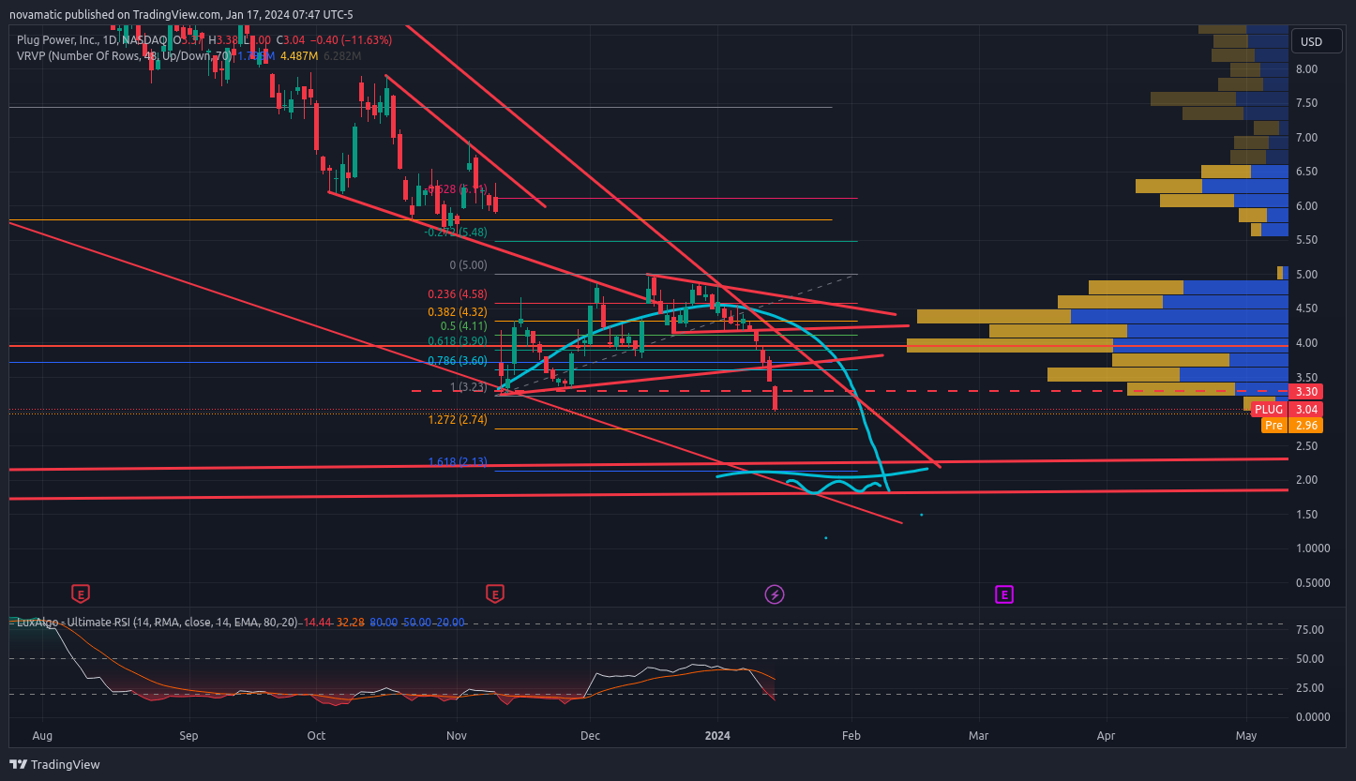Click the 6.00 tick on price axis
The height and width of the screenshot is (781, 1356).
point(1306,206)
